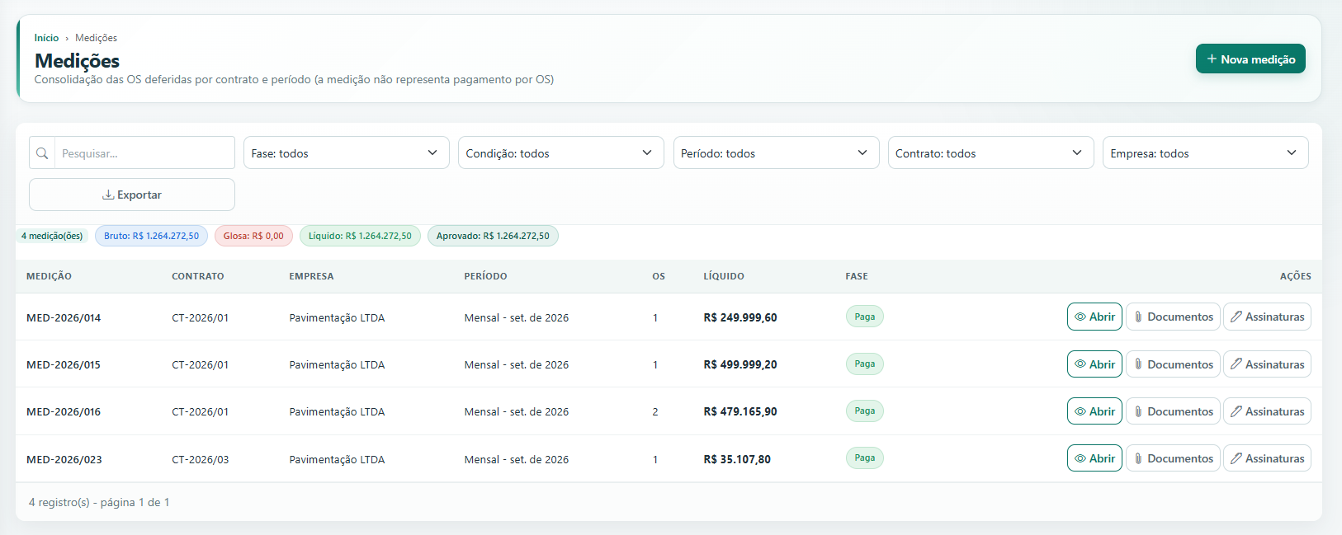Image resolution: width=1342 pixels, height=535 pixels.
Task: Sort by the MEDIÇÃO column header
Action: (x=49, y=276)
